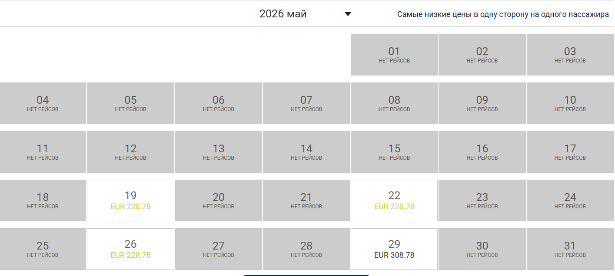Select day 21 in the calendar
The height and width of the screenshot is (276, 615).
[x=306, y=200]
